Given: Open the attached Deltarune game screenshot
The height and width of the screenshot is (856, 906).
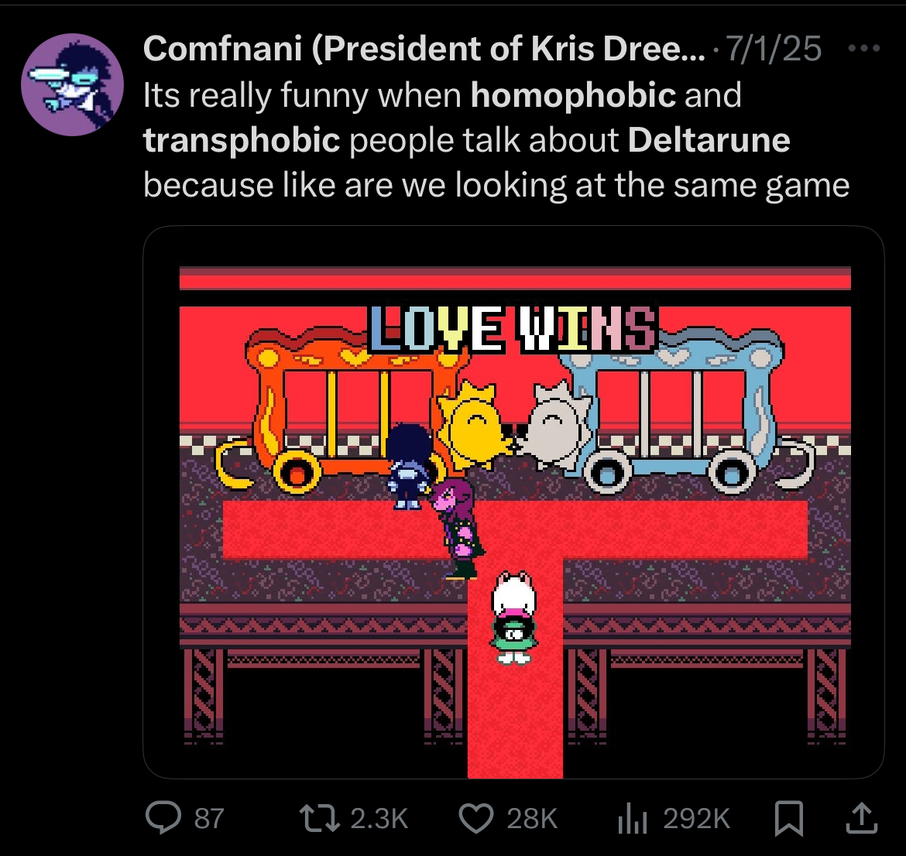Looking at the screenshot, I should pos(513,502).
